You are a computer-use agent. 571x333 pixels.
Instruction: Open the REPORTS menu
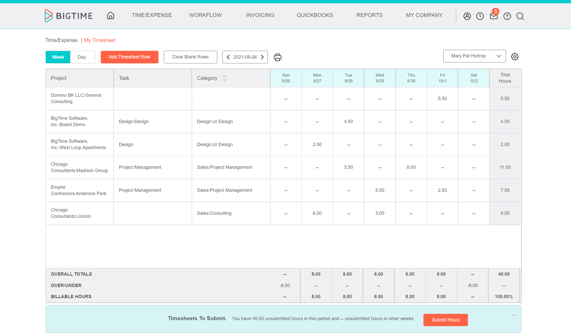(x=370, y=15)
